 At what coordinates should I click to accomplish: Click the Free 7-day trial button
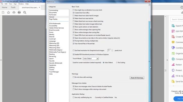click(178, 99)
